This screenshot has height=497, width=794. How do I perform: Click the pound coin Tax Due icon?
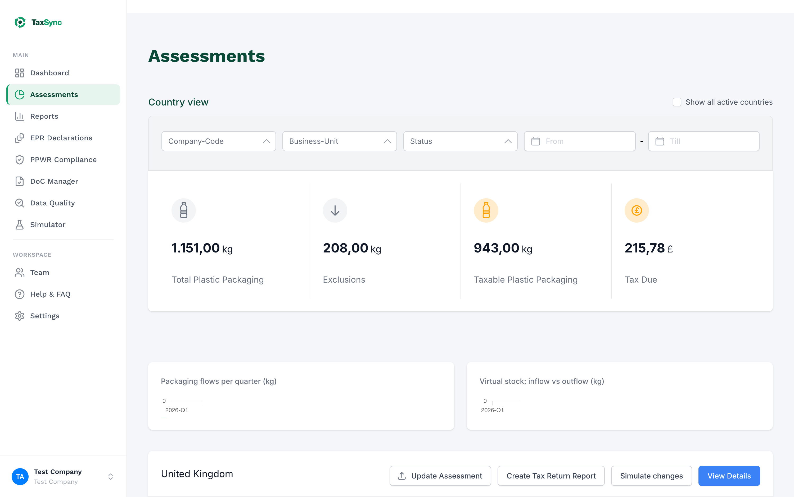pos(637,210)
